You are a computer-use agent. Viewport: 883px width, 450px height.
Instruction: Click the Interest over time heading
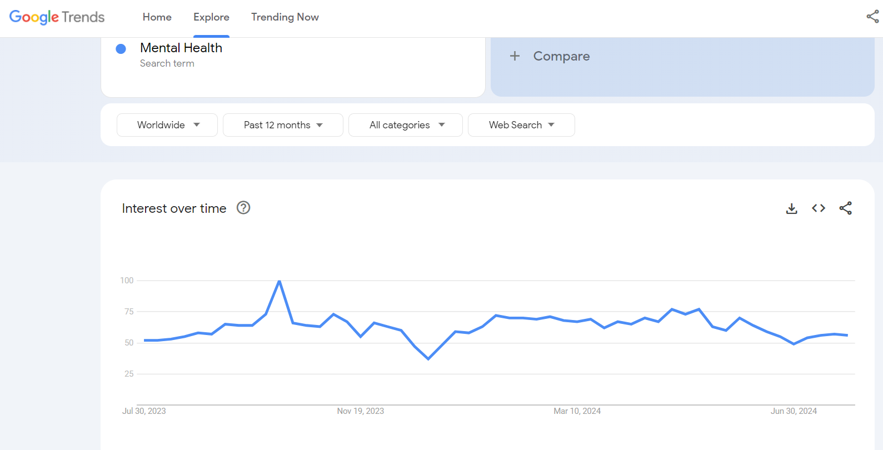[x=174, y=208]
